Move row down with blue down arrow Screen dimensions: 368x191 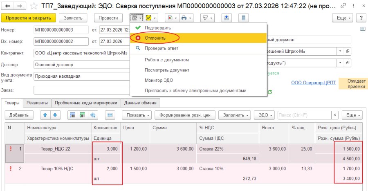point(55,115)
